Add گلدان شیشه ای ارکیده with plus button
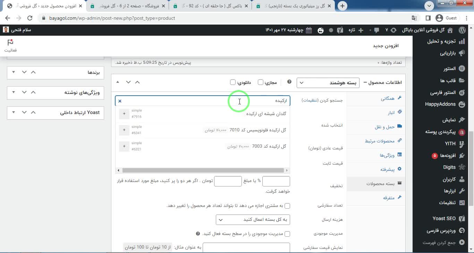The image size is (474, 253). click(x=124, y=114)
